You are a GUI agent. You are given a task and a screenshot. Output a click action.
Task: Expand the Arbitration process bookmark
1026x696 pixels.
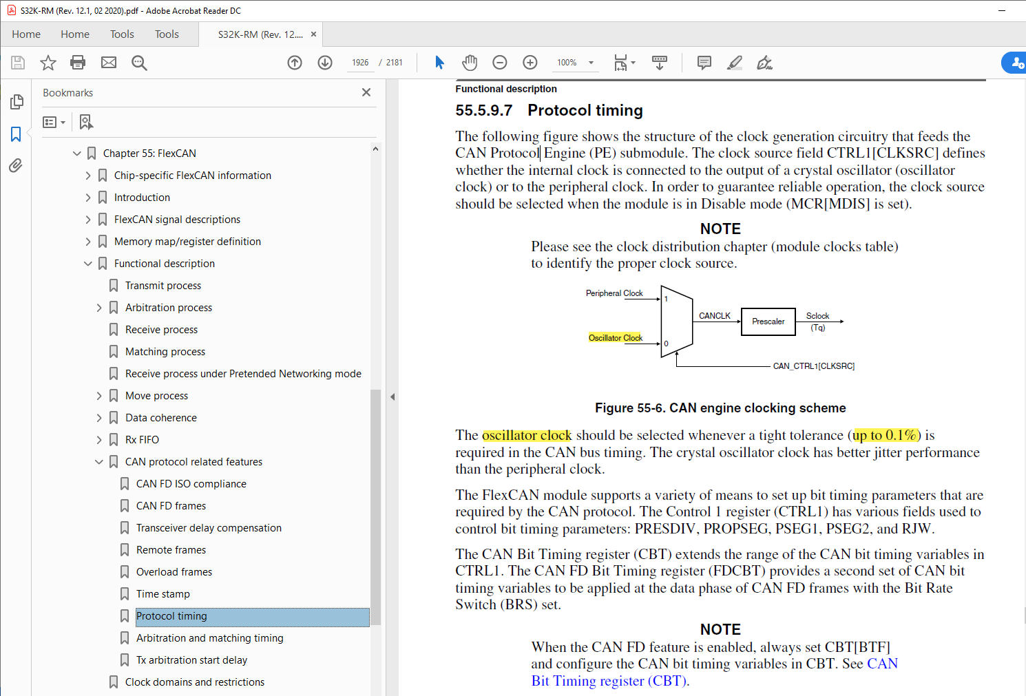[x=98, y=307]
